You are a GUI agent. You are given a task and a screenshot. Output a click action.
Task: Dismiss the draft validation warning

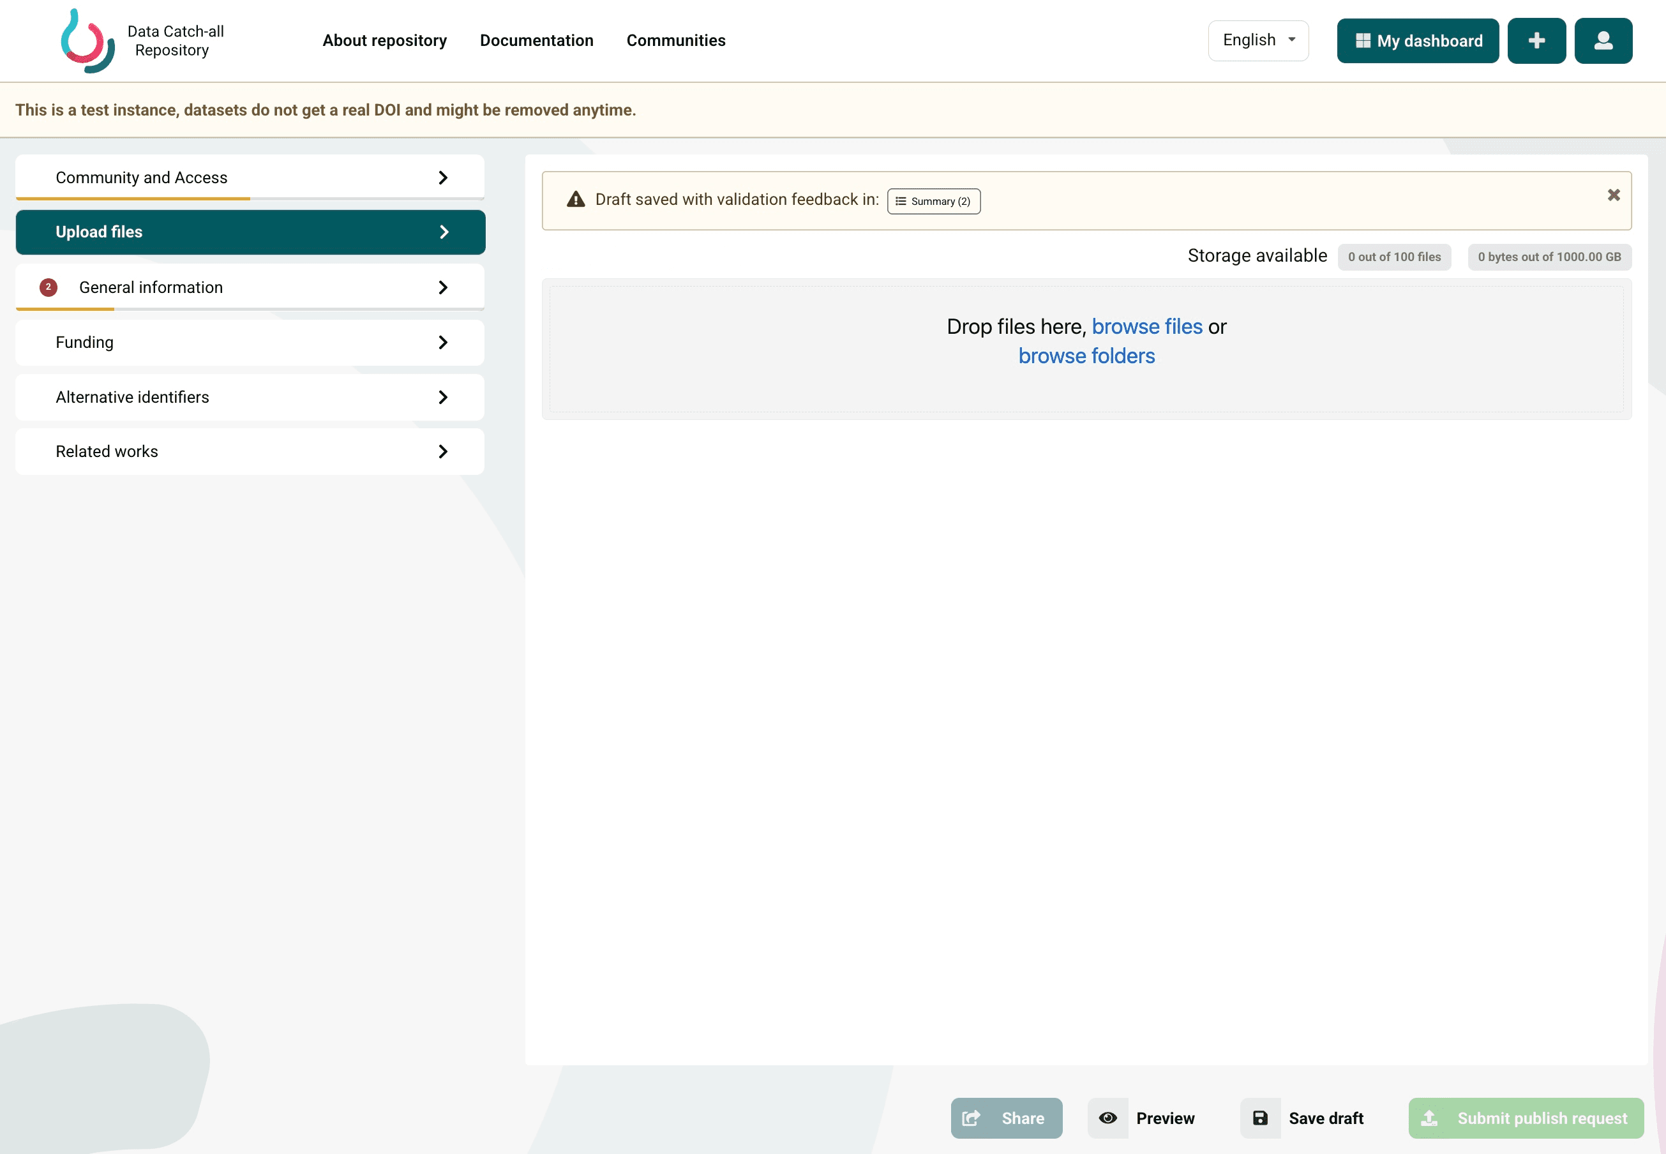point(1613,195)
